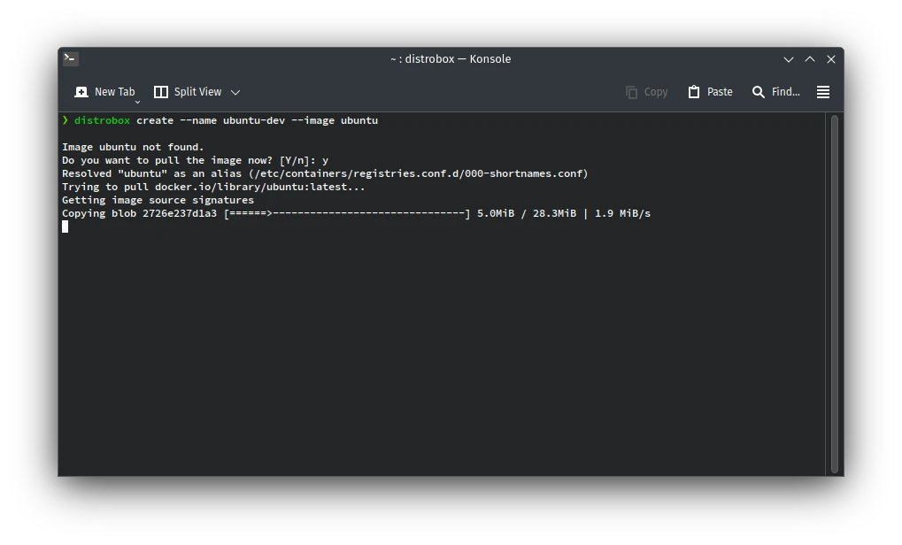The width and height of the screenshot is (902, 545).
Task: Maximize the Konsole window
Action: pos(810,59)
